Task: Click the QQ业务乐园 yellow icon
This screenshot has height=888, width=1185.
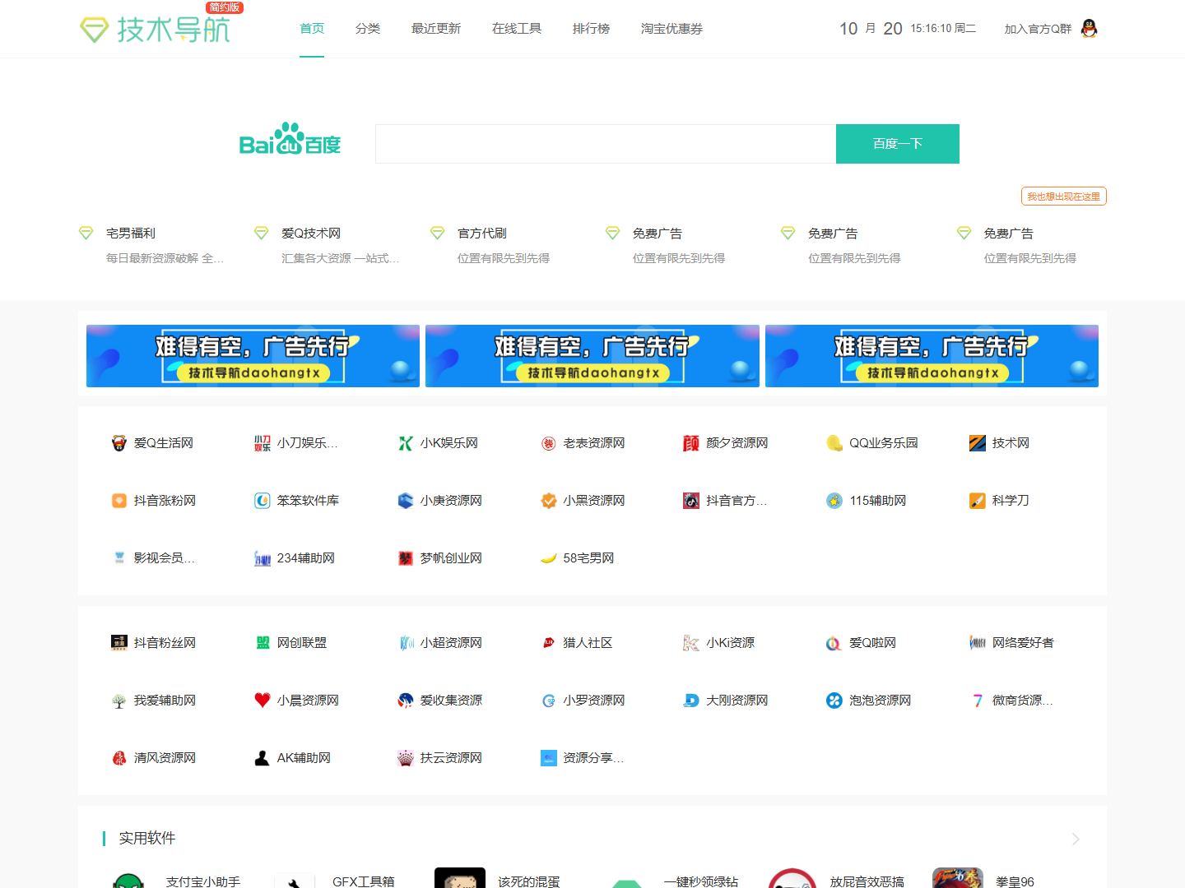Action: pos(834,443)
